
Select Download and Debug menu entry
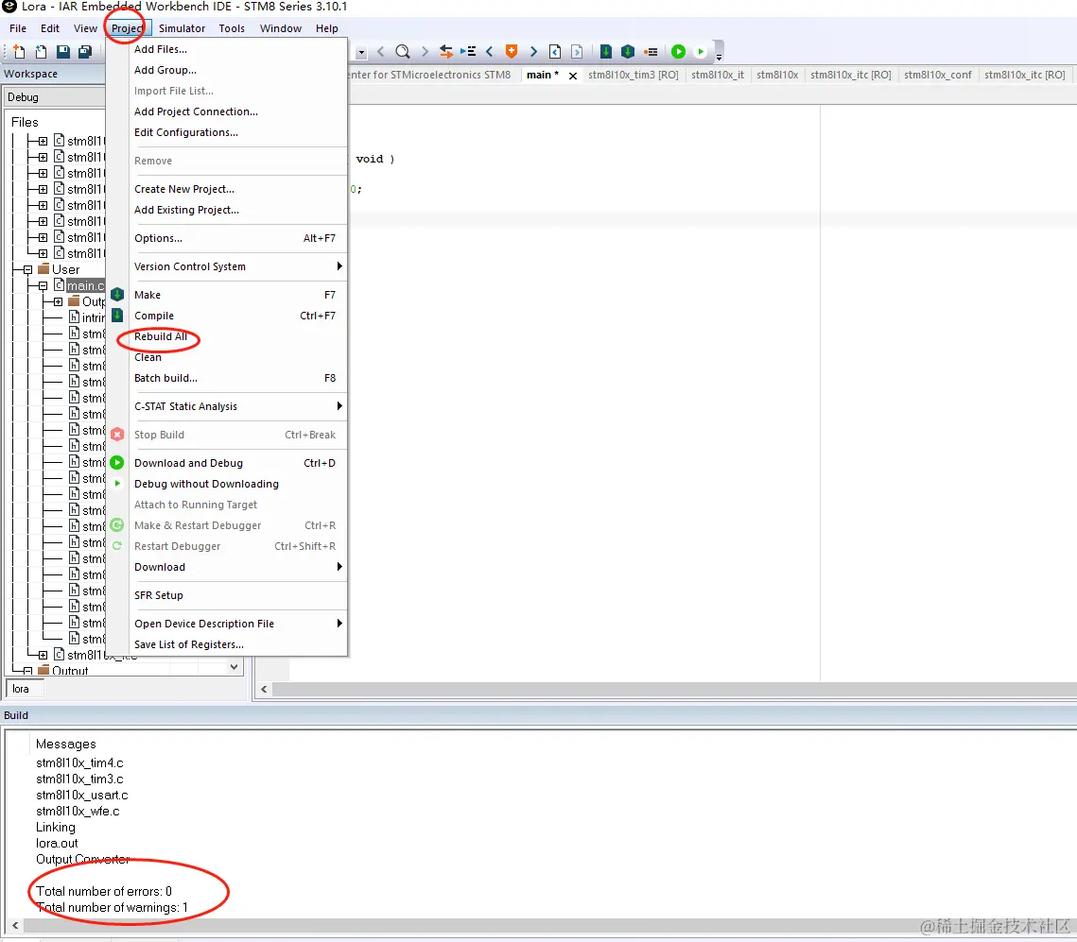[238, 463]
